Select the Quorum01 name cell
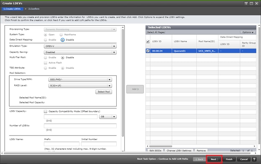261x164 pixels. click(x=184, y=51)
